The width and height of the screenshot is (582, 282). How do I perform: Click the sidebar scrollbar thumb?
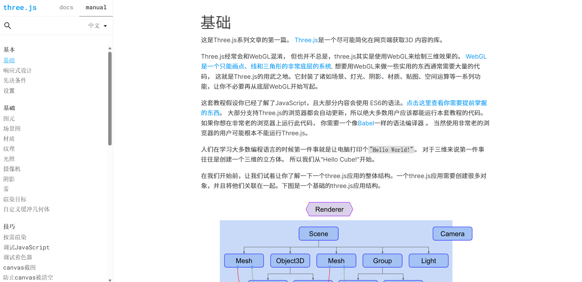pyautogui.click(x=110, y=99)
